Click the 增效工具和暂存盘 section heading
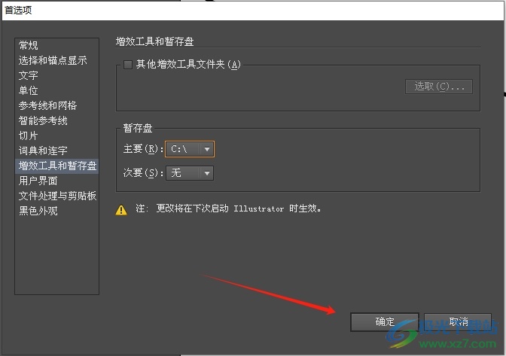 click(x=155, y=41)
